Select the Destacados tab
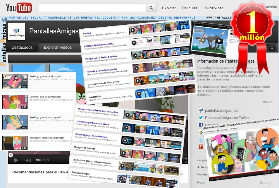The width and height of the screenshot is (279, 188). (22, 48)
